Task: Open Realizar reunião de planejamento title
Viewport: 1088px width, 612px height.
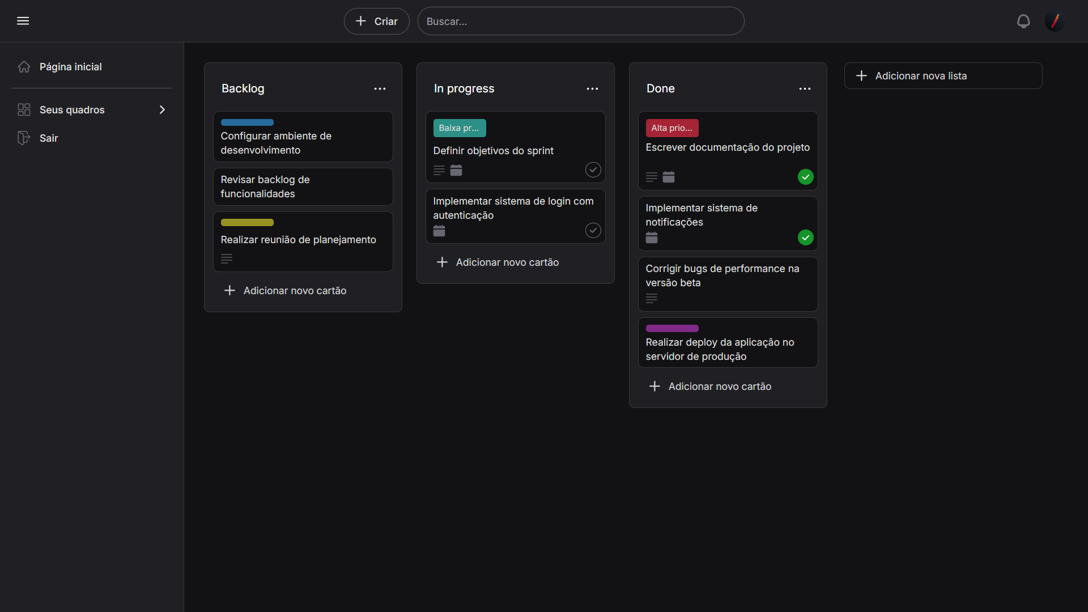Action: pyautogui.click(x=299, y=240)
